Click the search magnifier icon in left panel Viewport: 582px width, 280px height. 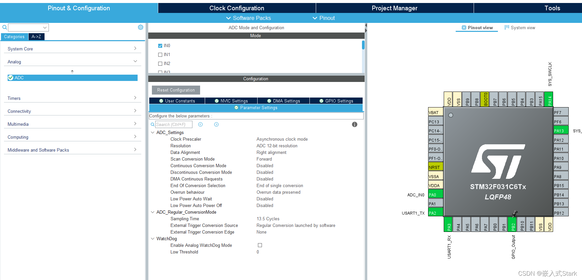point(5,27)
